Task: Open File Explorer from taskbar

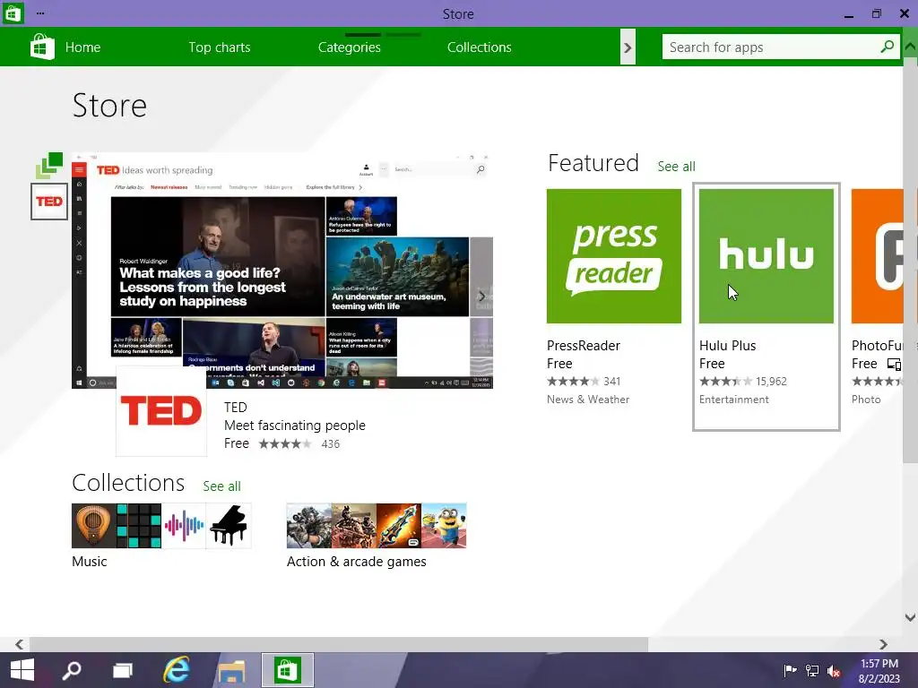Action: click(231, 670)
